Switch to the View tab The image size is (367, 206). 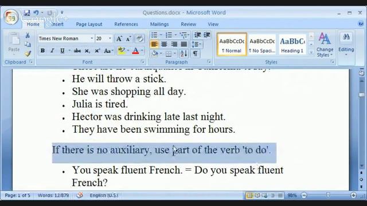[x=213, y=24]
